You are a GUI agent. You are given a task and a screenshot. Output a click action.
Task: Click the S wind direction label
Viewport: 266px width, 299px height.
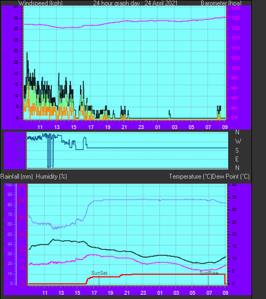(x=237, y=151)
